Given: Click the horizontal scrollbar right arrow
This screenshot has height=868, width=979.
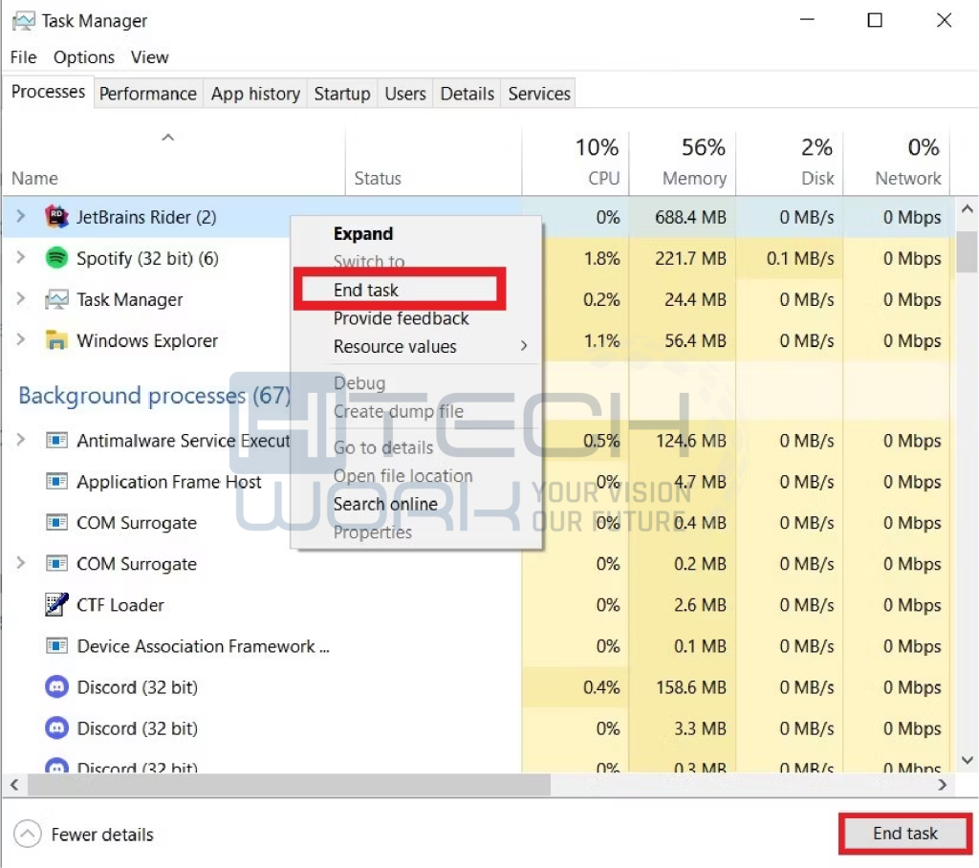Looking at the screenshot, I should (x=943, y=784).
